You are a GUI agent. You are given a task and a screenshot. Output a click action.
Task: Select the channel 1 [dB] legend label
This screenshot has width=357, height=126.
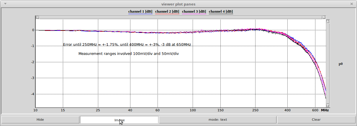click(140, 11)
